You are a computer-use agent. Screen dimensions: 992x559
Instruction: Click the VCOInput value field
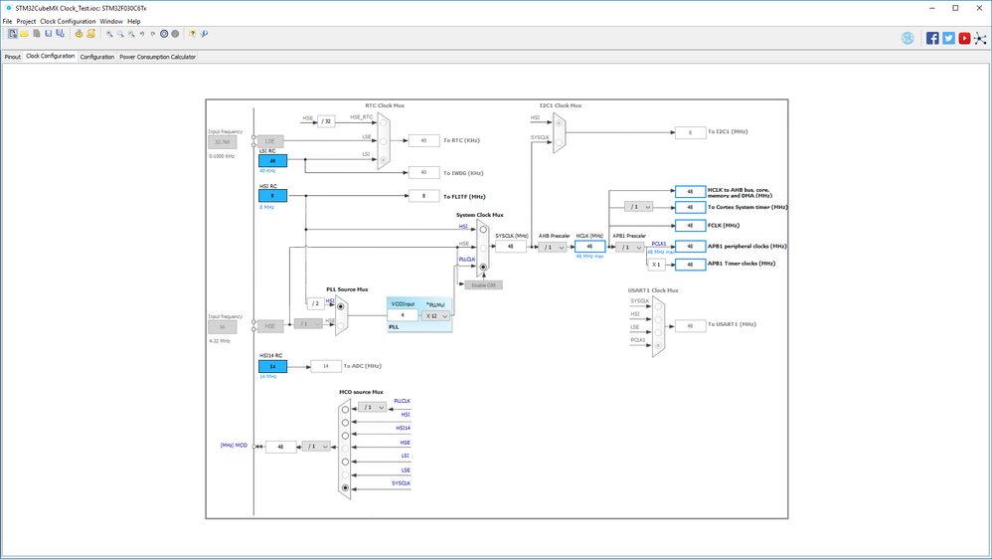tap(403, 315)
